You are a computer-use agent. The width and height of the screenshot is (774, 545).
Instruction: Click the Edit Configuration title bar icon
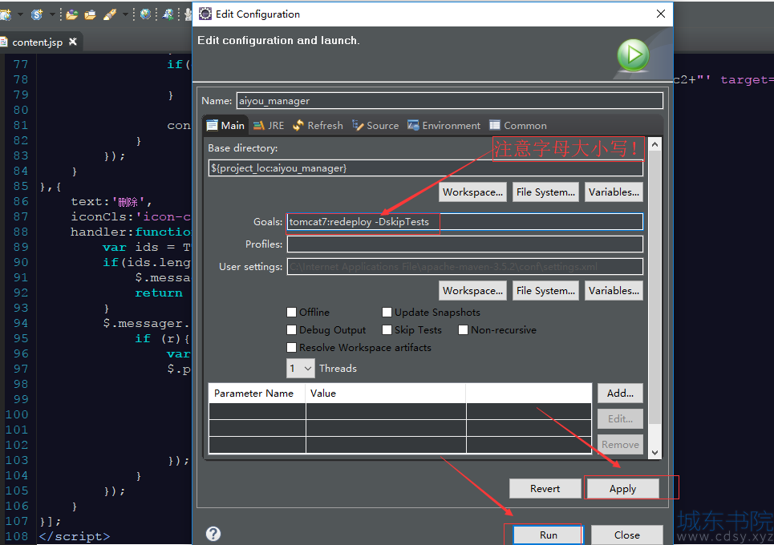[x=205, y=14]
